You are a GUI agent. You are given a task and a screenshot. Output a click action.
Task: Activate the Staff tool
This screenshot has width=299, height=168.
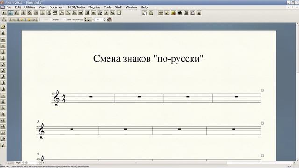pyautogui.click(x=10, y=13)
